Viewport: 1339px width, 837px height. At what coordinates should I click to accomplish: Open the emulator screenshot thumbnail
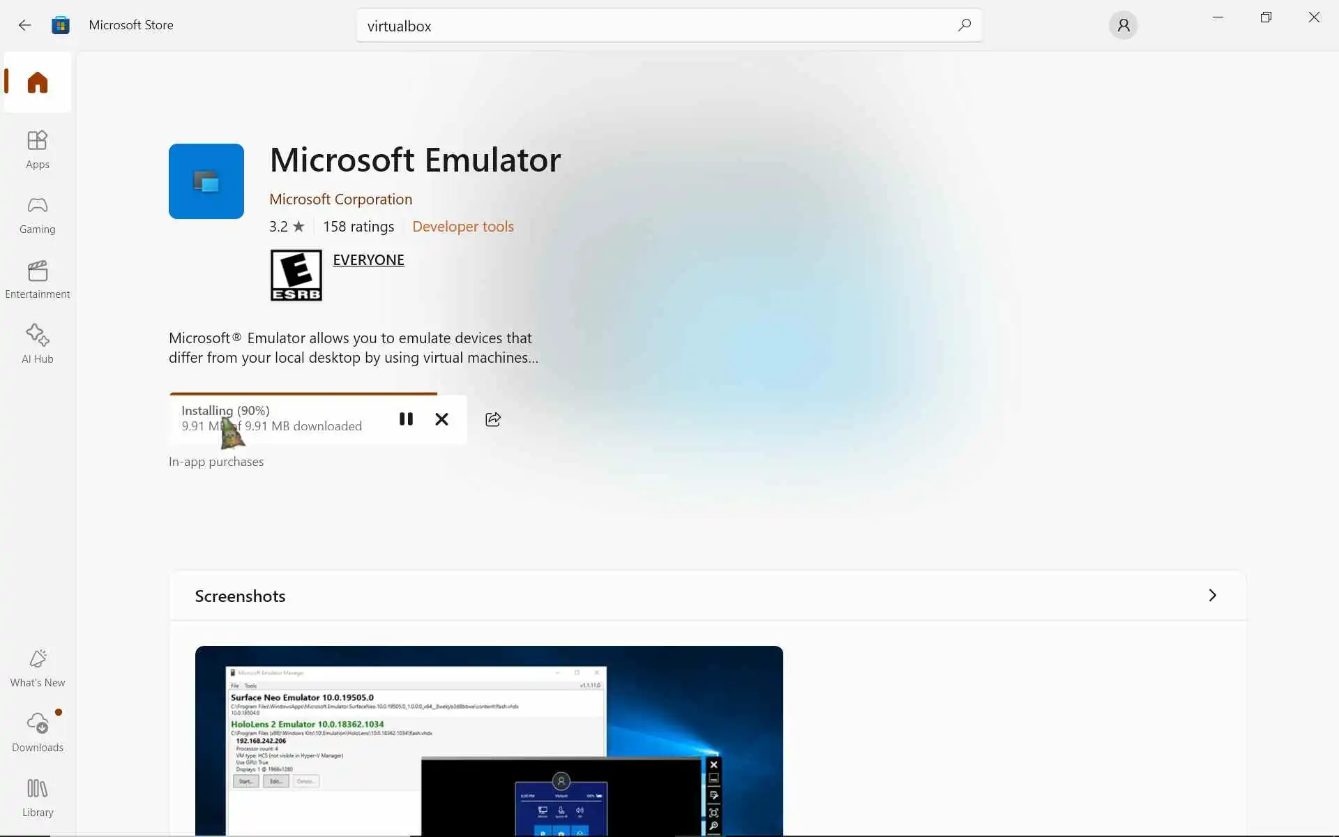click(488, 739)
